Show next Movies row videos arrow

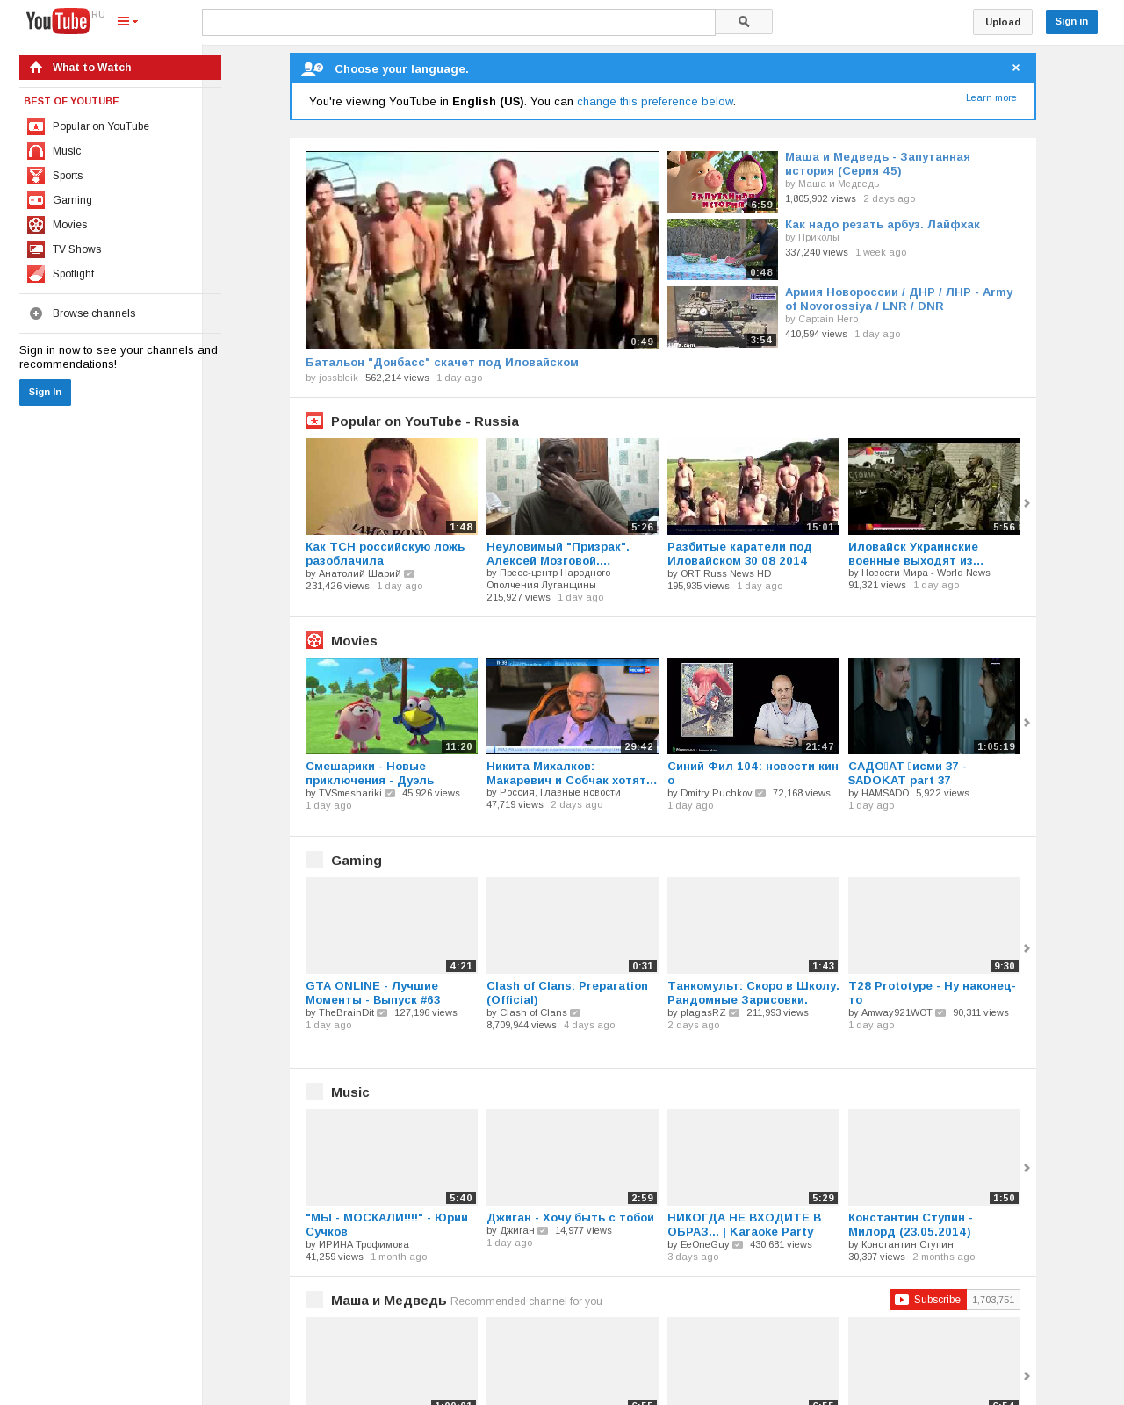point(1027,723)
